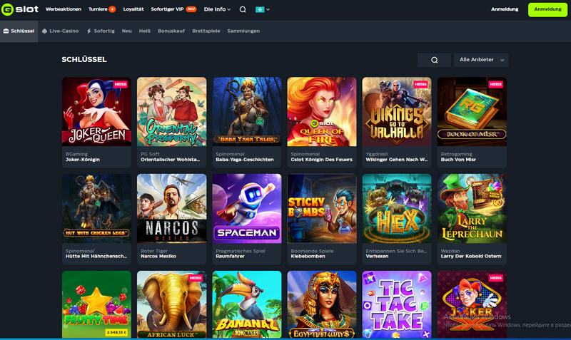Viewport: 571px width, 340px height.
Task: Click Gslot Königin Des Feuers title
Action: point(322,160)
